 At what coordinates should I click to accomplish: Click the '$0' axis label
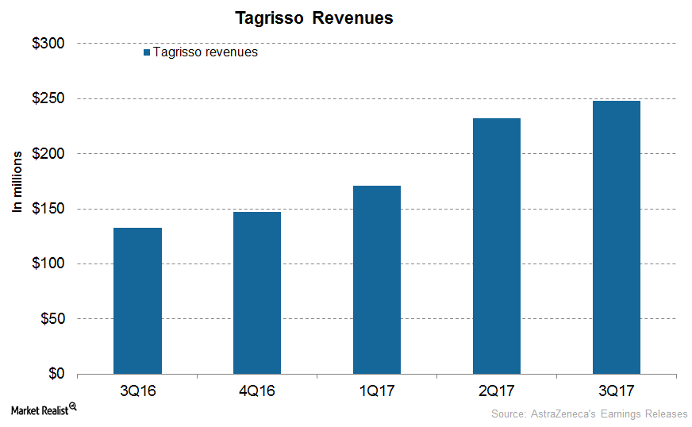click(56, 374)
